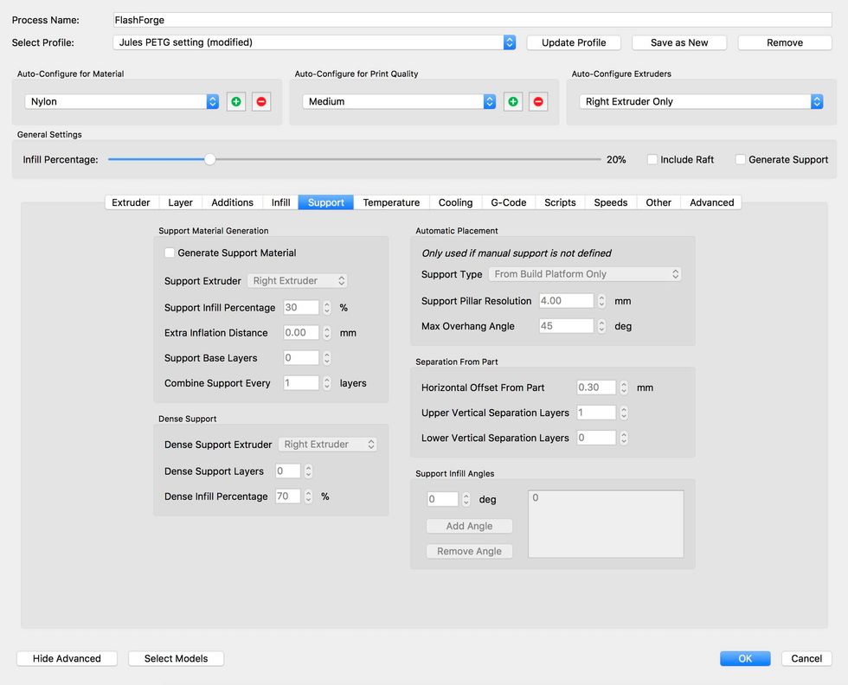Open the Select Profile dropdown
848x685 pixels.
pyautogui.click(x=315, y=42)
